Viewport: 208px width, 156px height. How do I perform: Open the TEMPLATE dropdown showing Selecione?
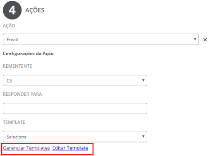pyautogui.click(x=75, y=137)
